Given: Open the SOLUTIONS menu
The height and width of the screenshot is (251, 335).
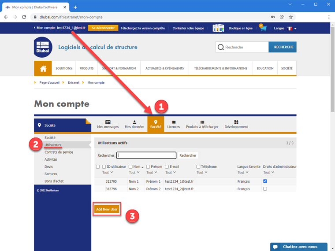Looking at the screenshot, I should click(x=63, y=68).
